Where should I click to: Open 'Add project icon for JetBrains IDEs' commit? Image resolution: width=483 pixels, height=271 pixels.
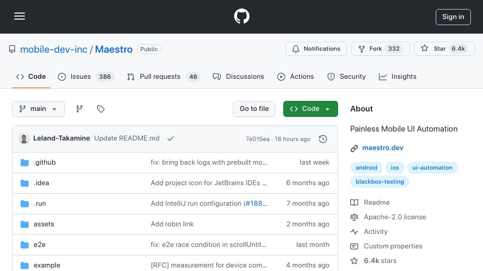coord(208,183)
